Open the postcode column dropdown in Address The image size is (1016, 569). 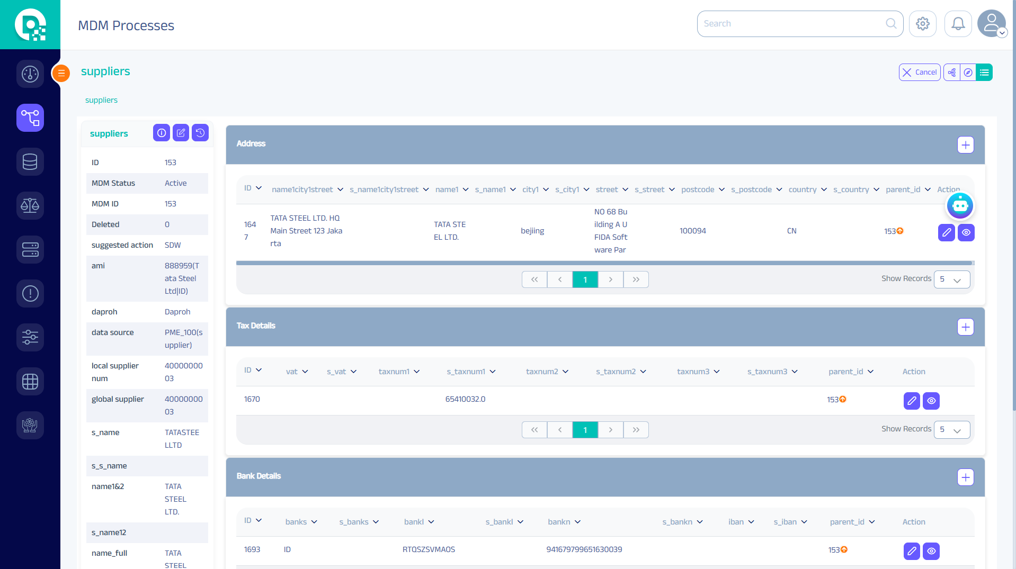721,189
